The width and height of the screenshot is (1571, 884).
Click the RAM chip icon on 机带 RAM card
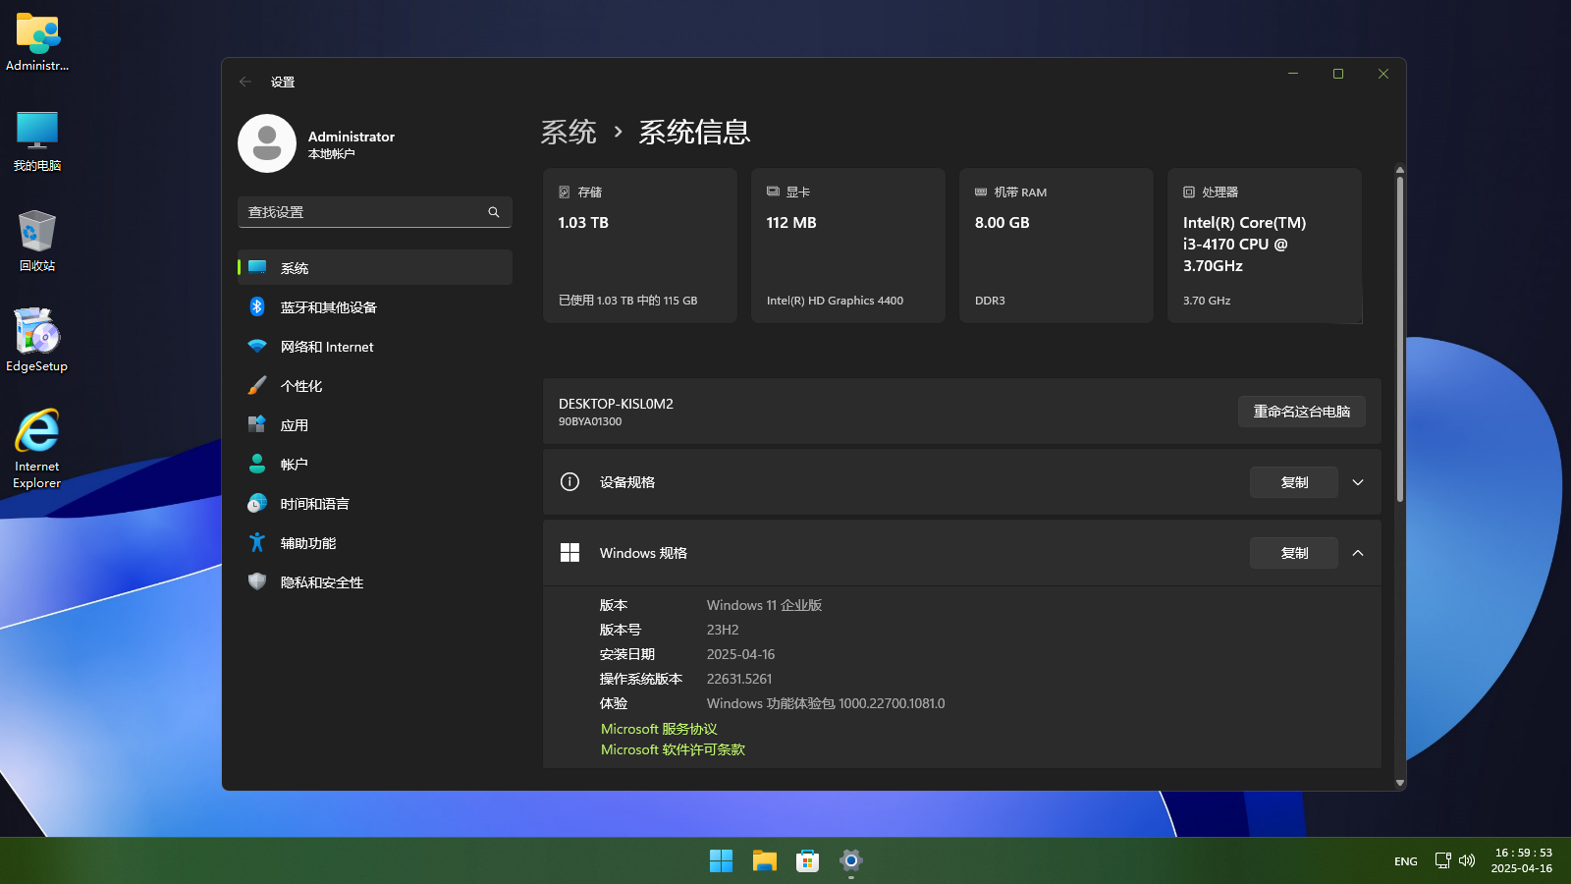coord(981,192)
